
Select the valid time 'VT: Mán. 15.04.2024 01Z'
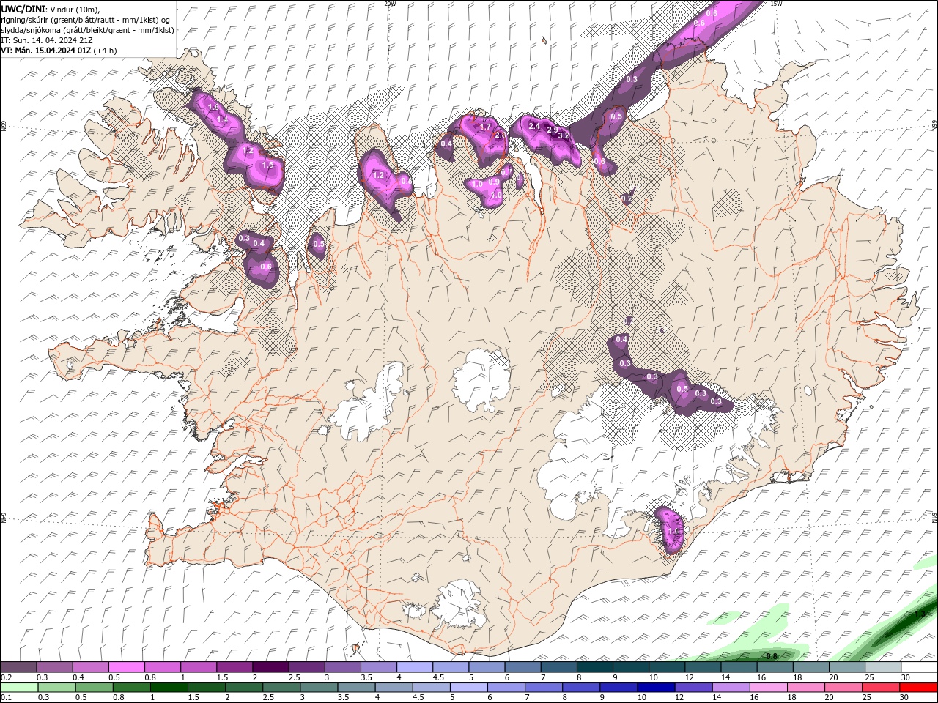pyautogui.click(x=45, y=51)
